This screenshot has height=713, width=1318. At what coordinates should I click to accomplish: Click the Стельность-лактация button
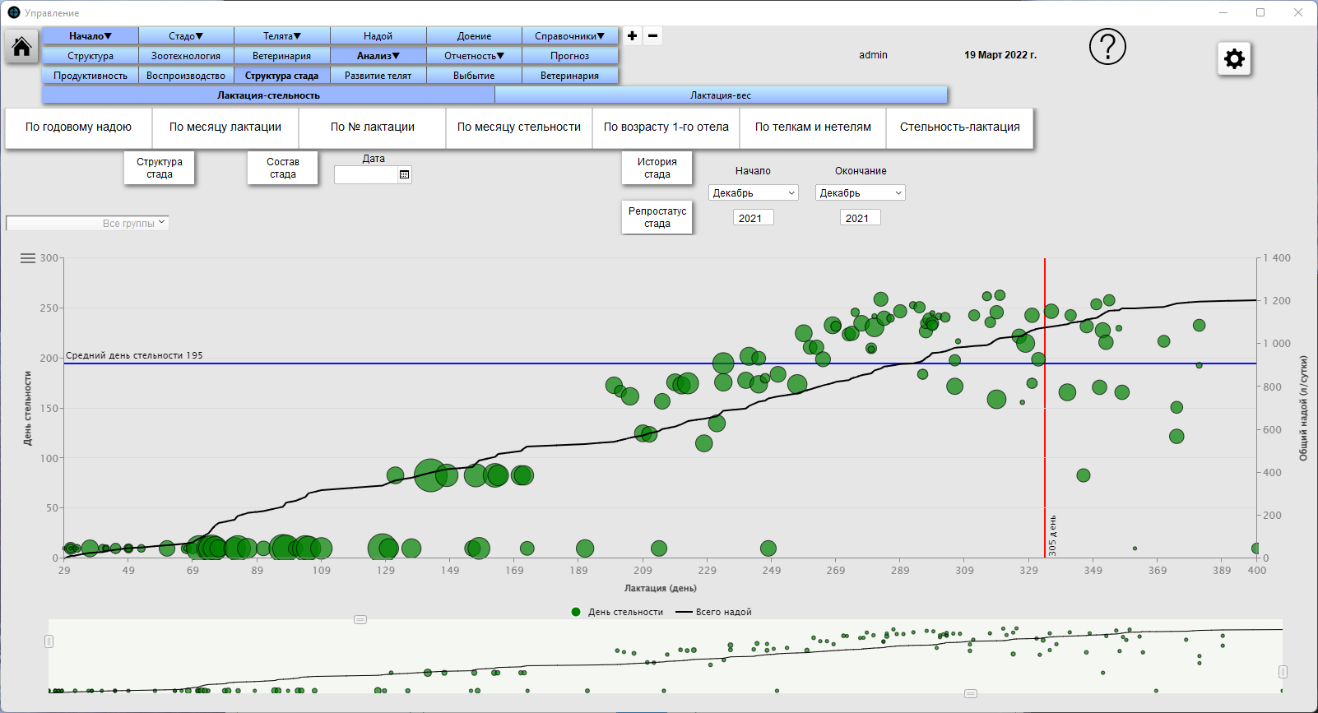coord(960,127)
